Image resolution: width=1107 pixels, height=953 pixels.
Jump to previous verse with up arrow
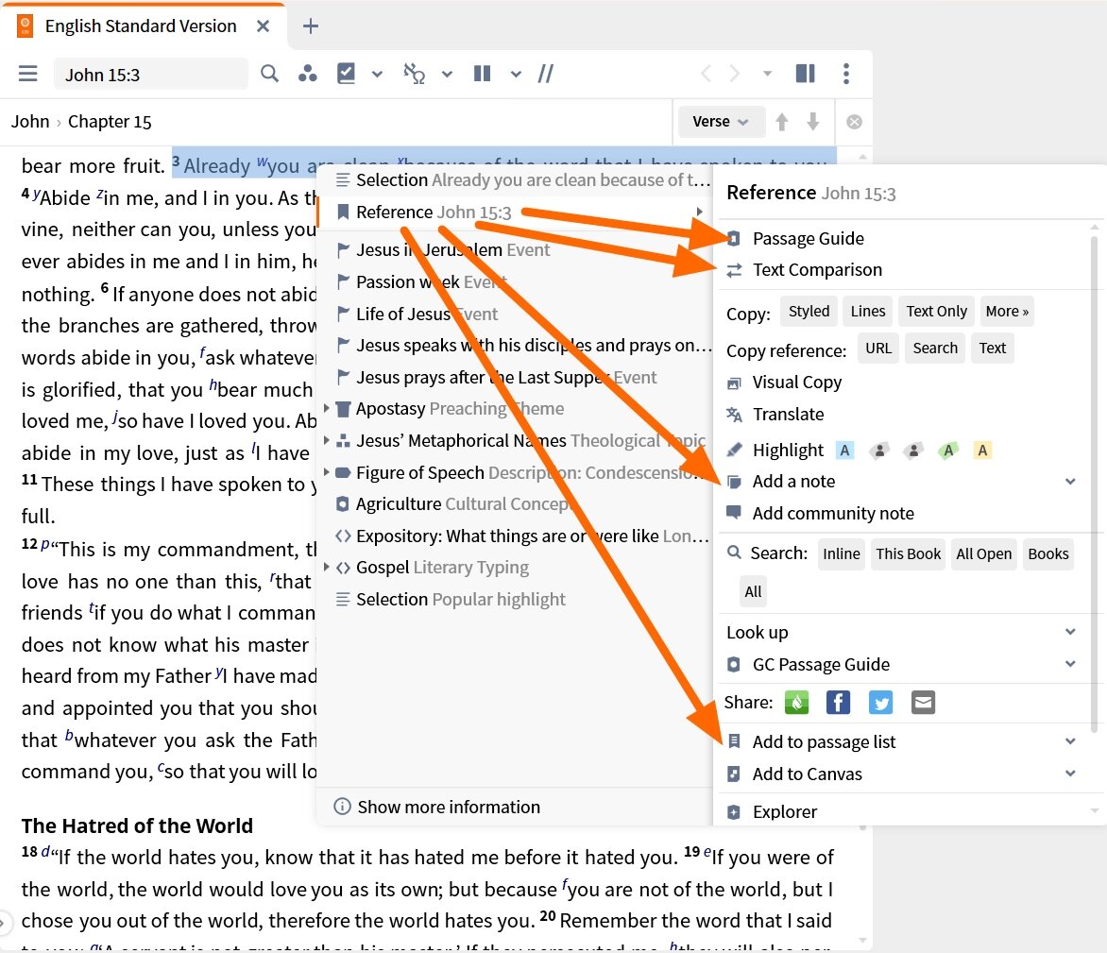coord(781,122)
